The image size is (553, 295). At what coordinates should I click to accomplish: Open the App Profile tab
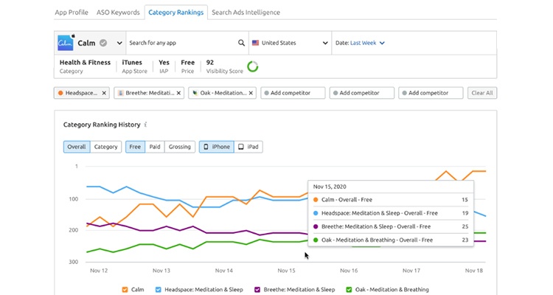click(x=72, y=13)
